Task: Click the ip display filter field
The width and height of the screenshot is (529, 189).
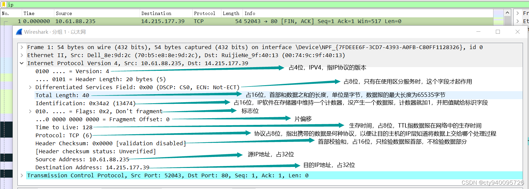Action: pos(268,5)
